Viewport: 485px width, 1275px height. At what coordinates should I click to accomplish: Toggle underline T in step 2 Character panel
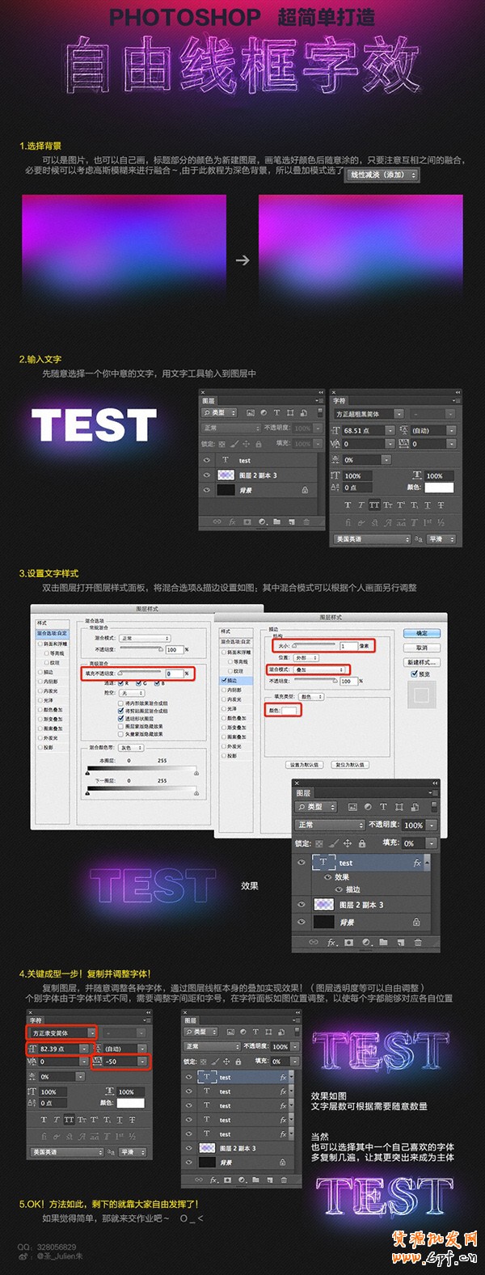(428, 505)
